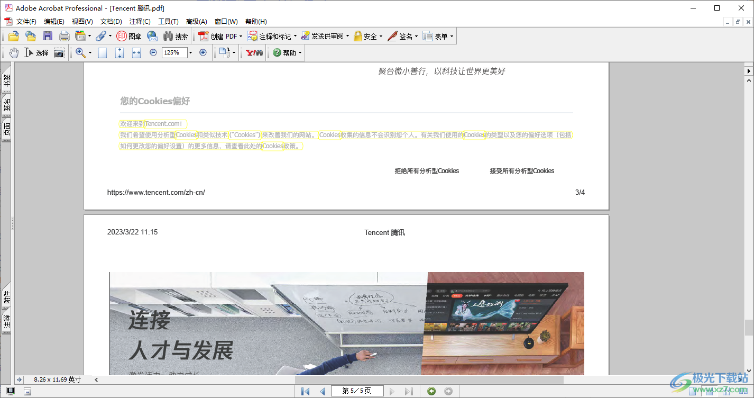Open a file with the folder icon
Image resolution: width=754 pixels, height=398 pixels.
(x=14, y=36)
